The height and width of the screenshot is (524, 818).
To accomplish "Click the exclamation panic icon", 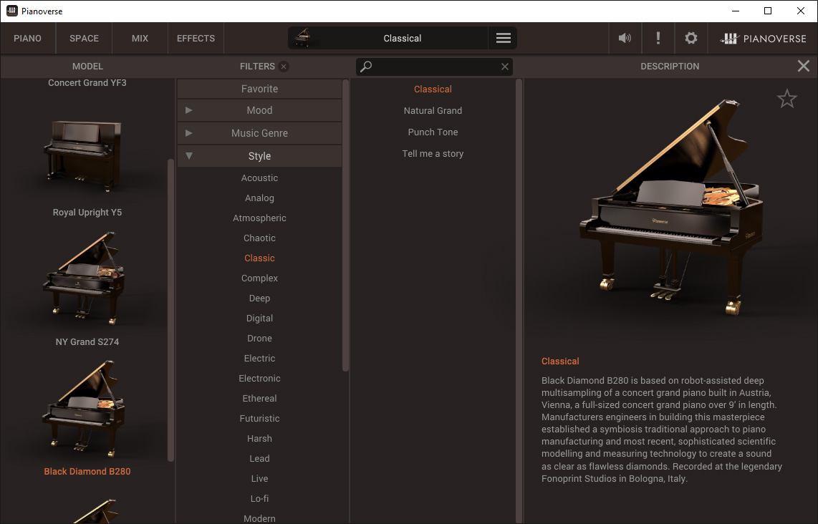I will pos(658,39).
